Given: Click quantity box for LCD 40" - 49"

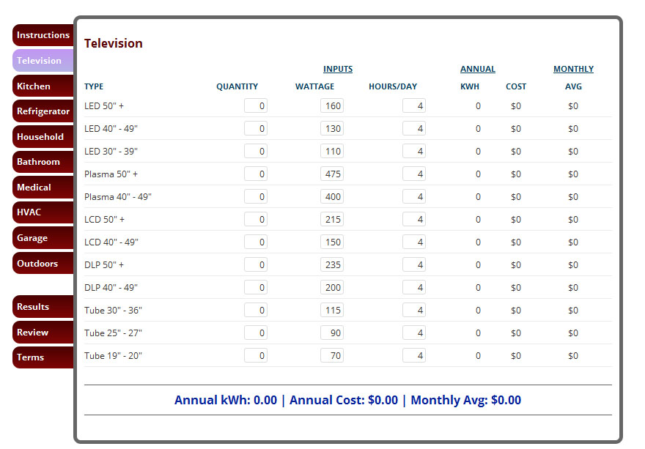Looking at the screenshot, I should tap(256, 242).
